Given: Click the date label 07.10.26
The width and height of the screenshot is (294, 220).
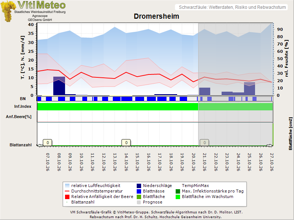Looking at the screenshot, I should point(48,162).
